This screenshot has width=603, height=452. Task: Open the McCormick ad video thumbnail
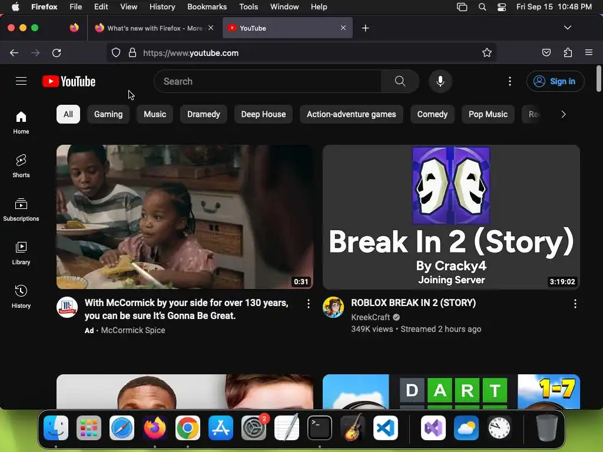pos(184,217)
